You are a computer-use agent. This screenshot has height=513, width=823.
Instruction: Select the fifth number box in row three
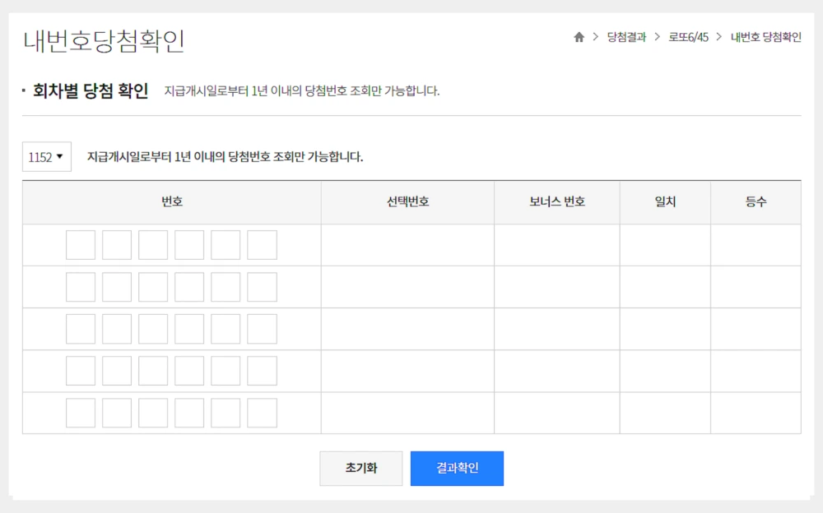[x=226, y=329]
